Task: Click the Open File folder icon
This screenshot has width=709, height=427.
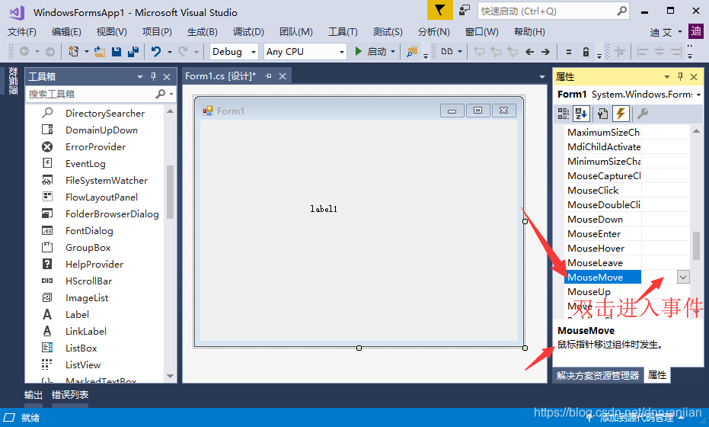Action: tap(100, 52)
